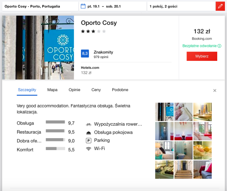The height and width of the screenshot is (191, 227).
Task: Close the hotel details panel
Action: [215, 91]
